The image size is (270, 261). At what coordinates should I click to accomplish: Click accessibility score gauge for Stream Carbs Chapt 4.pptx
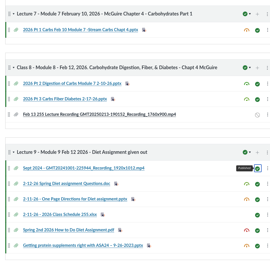click(246, 30)
